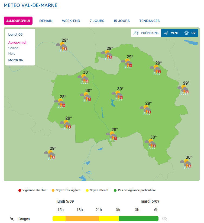The width and height of the screenshot is (204, 223).
Task: Click the cloud-sun icon beside PRÉVISIONS
Action: pos(136,33)
